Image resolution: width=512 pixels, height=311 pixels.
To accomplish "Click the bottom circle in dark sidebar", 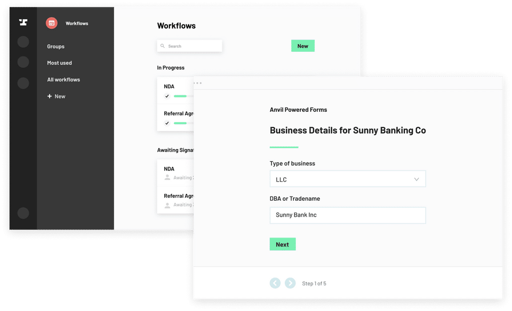I will click(x=23, y=213).
